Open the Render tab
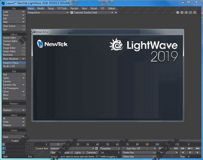The width and height of the screenshot is (203, 160). pyautogui.click(x=74, y=8)
